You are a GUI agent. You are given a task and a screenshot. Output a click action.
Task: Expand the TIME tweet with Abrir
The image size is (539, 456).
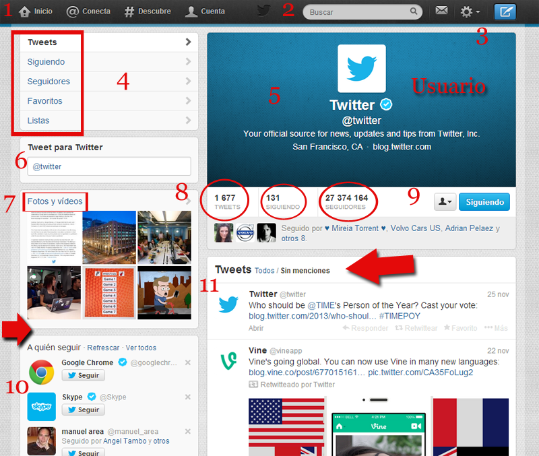[x=256, y=328]
